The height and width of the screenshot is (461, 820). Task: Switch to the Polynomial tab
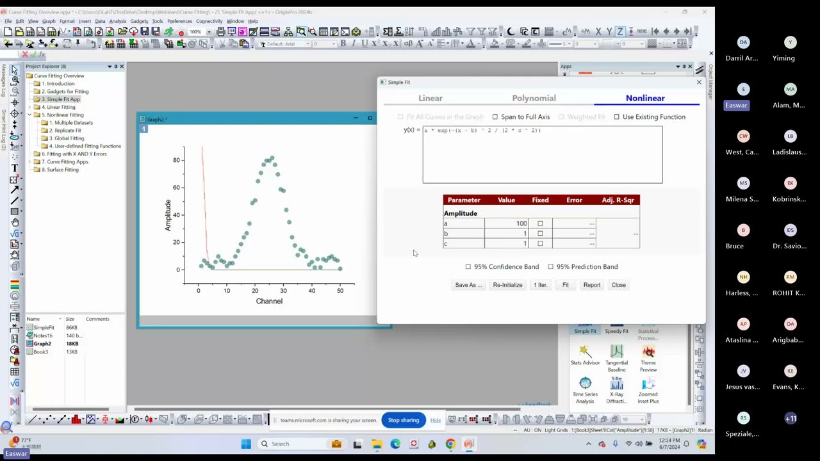534,98
